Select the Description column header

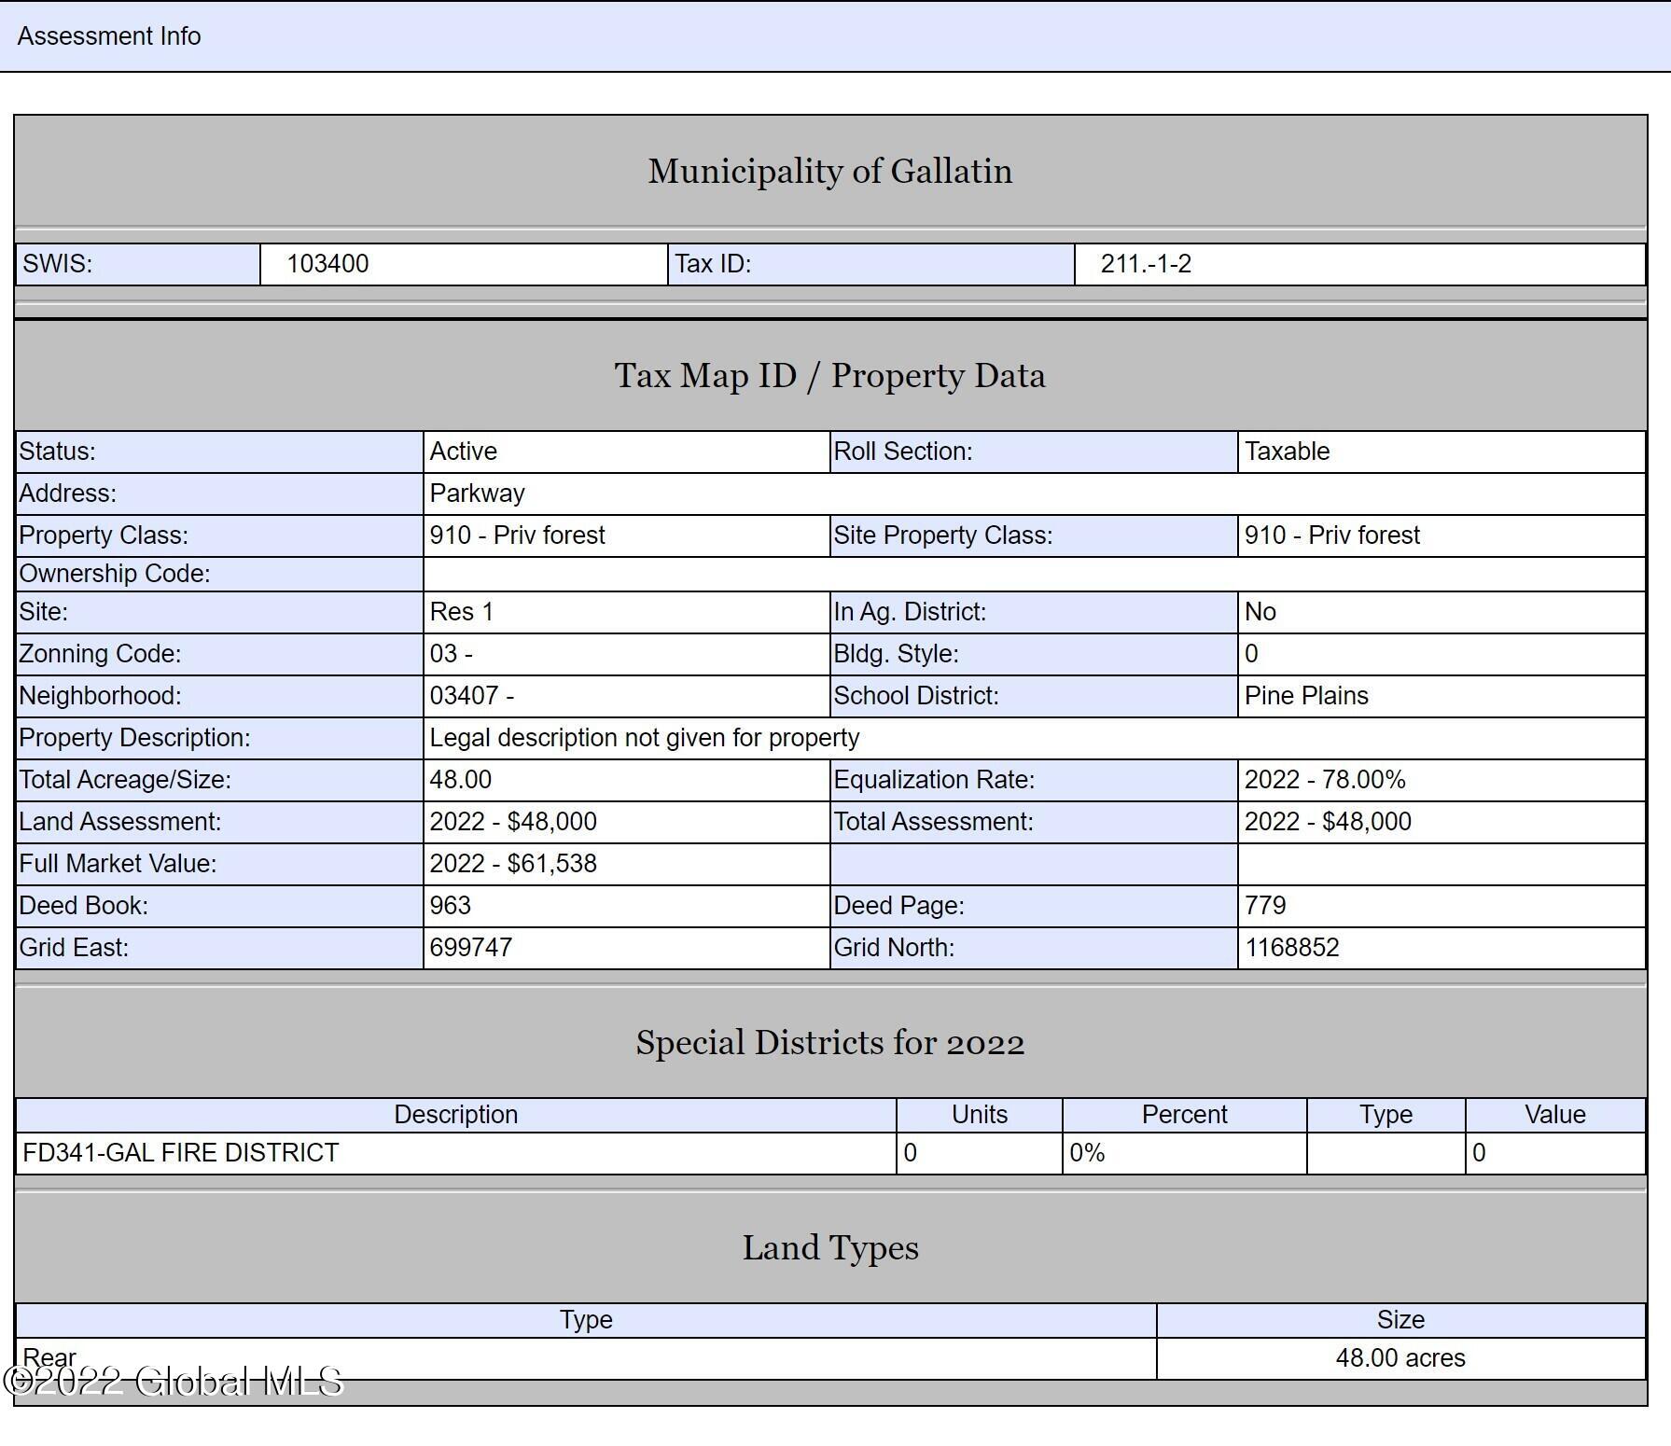pyautogui.click(x=456, y=1115)
